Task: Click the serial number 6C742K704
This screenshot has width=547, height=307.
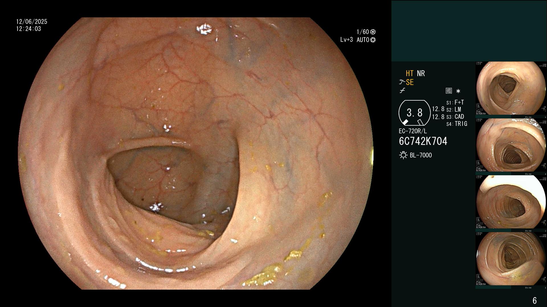Action: click(423, 141)
